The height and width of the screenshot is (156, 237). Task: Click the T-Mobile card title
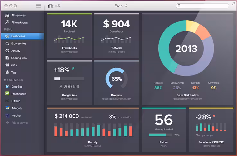tap(117, 48)
